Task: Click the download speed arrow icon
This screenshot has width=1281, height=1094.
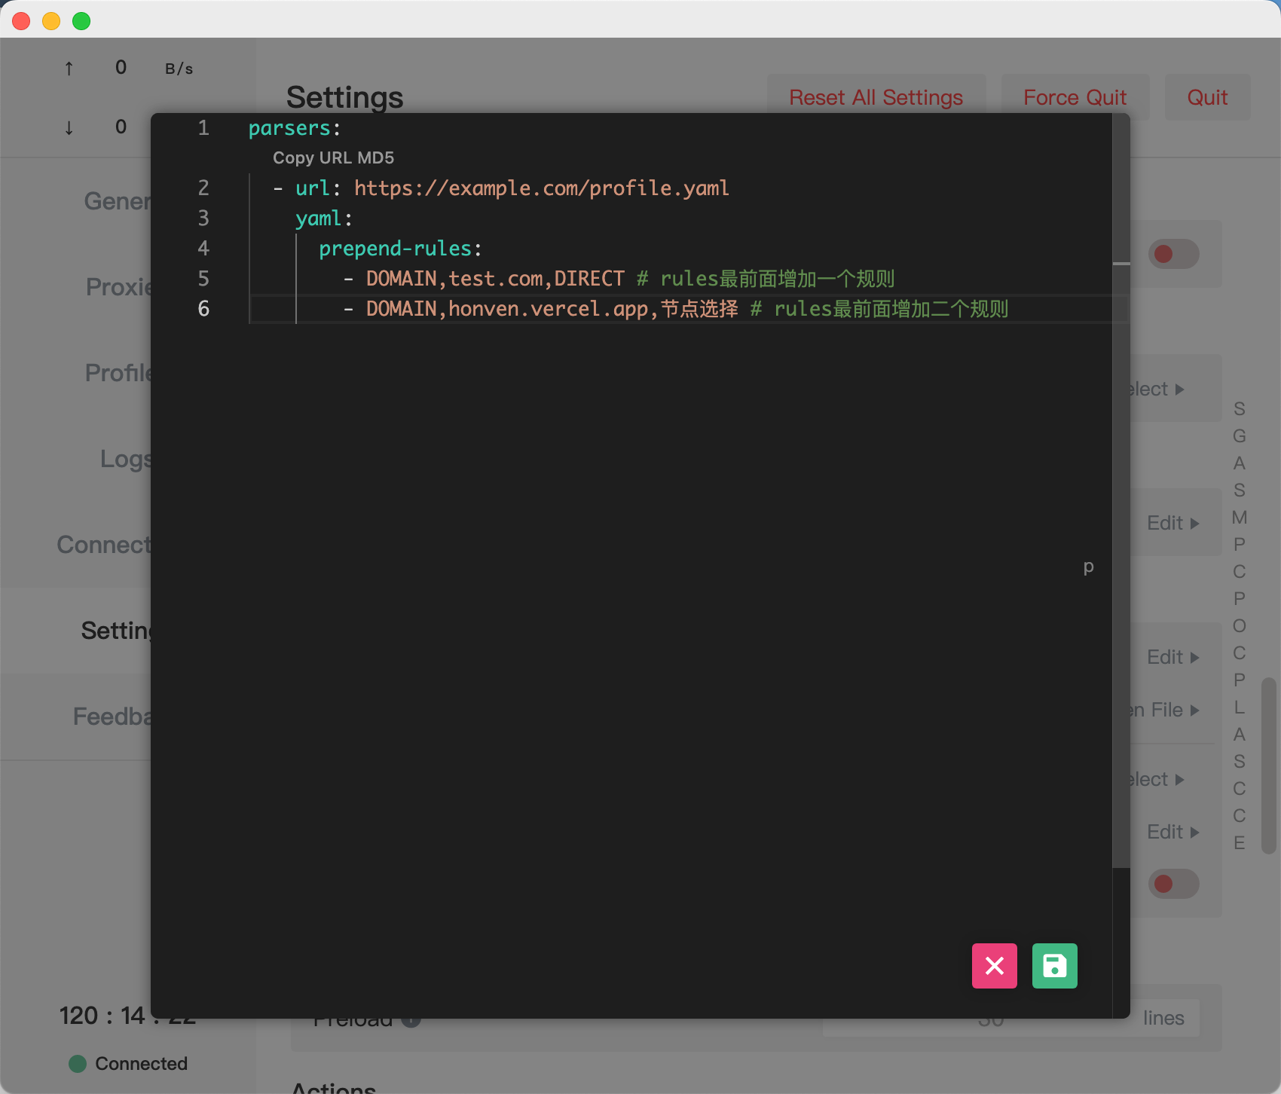Action: click(69, 127)
